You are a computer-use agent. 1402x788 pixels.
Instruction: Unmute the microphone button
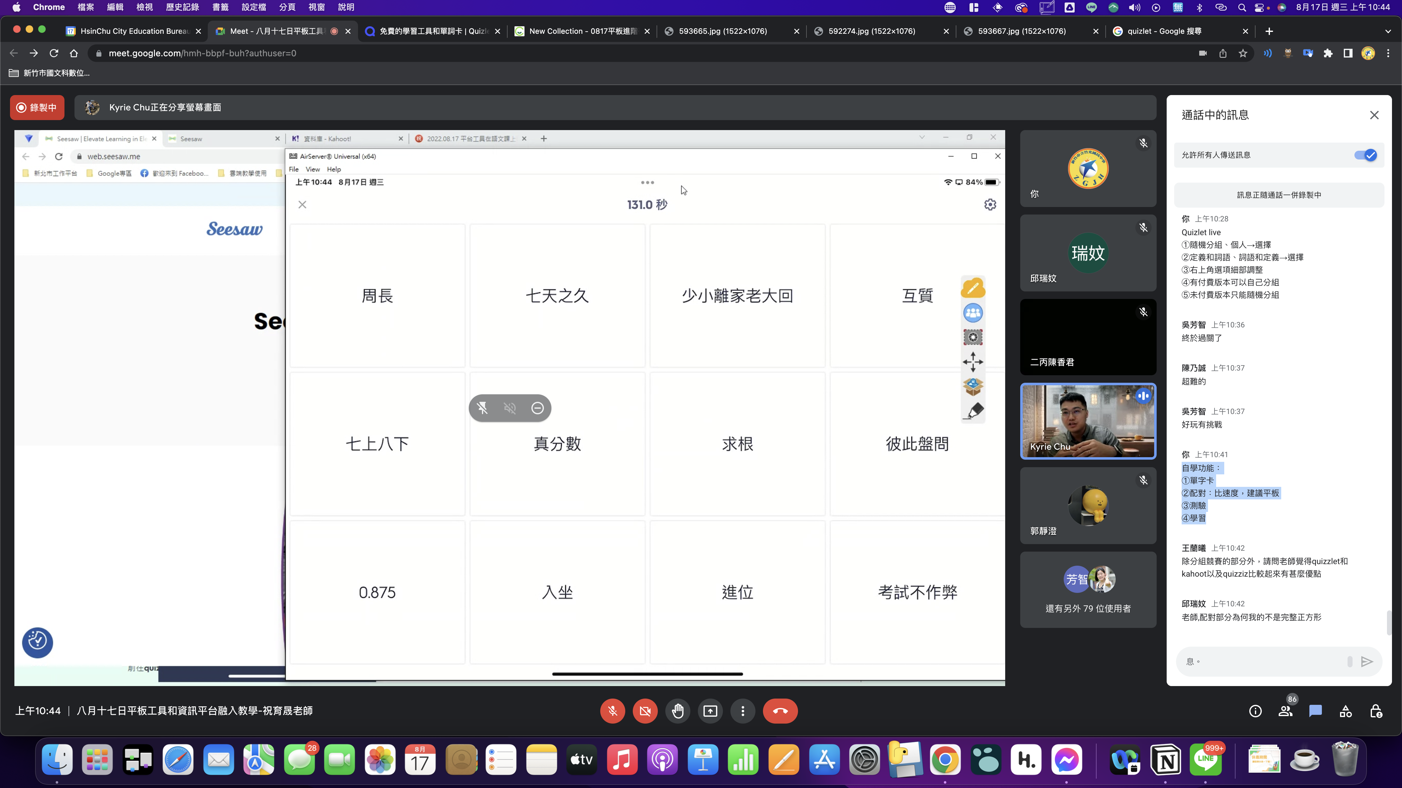click(x=612, y=711)
